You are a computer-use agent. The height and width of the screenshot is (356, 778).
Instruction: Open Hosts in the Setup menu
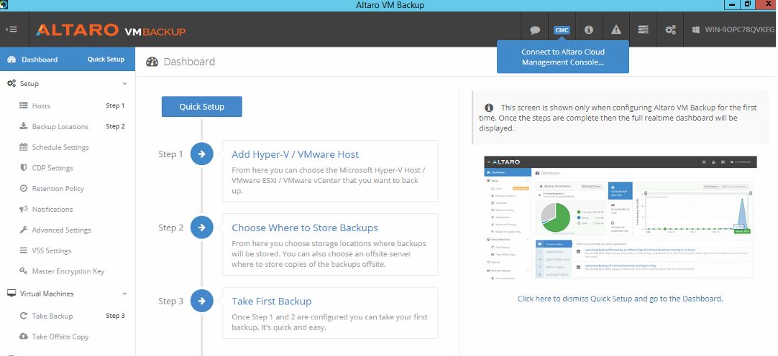coord(41,106)
